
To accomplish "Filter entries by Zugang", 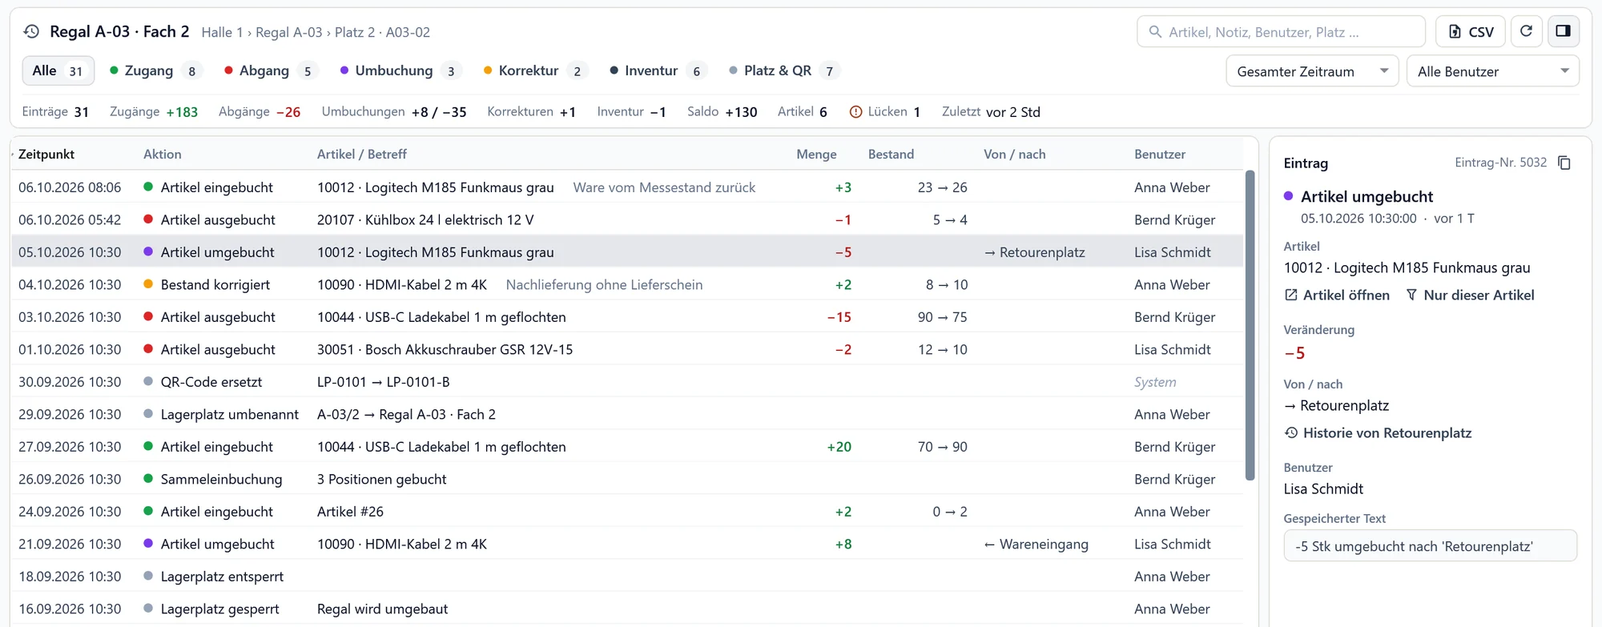I will click(x=155, y=70).
